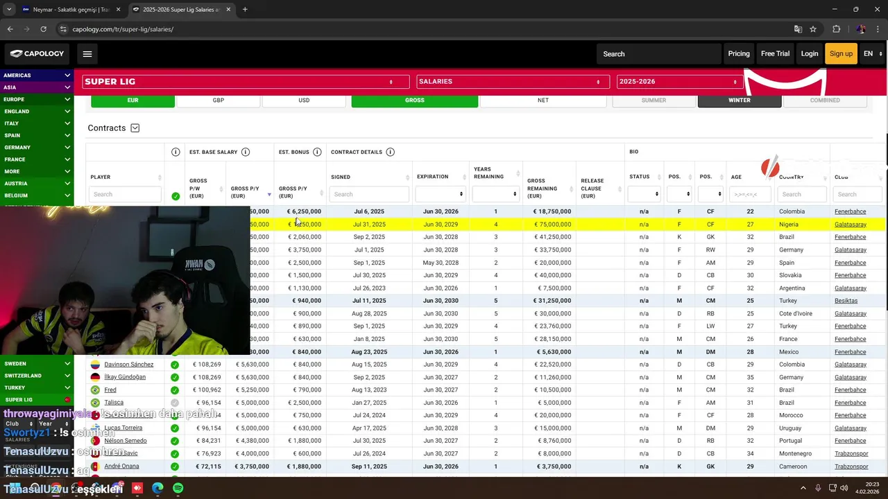This screenshot has width=888, height=499.
Task: Click the Pricing button
Action: tap(739, 53)
